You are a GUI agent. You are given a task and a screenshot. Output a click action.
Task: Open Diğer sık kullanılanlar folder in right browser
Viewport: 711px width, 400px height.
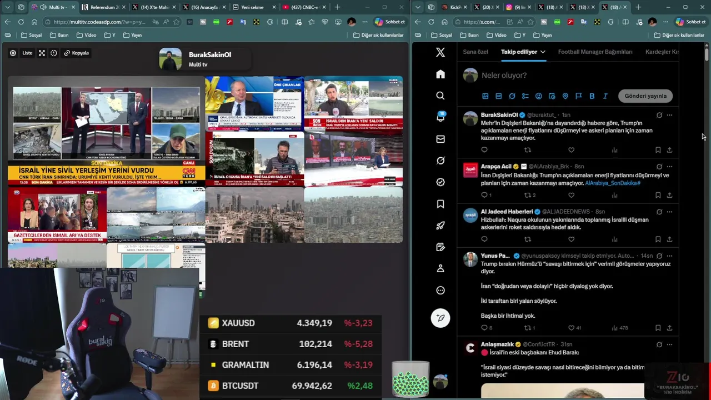click(x=679, y=35)
